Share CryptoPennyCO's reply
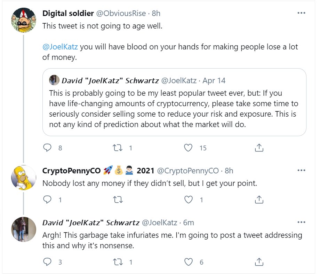 pos(259,199)
